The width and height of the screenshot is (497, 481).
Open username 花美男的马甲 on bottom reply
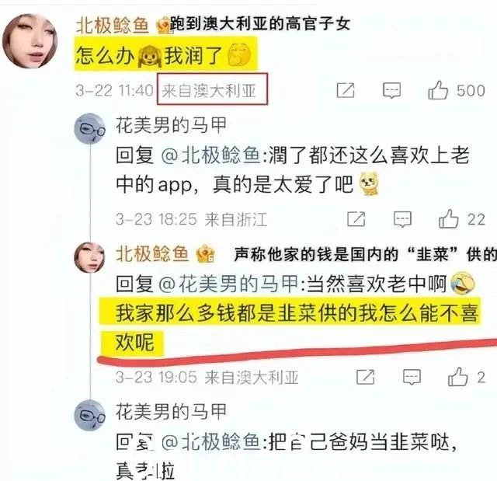171,412
